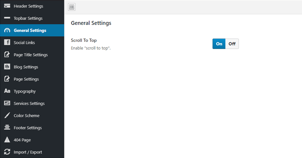Image resolution: width=302 pixels, height=158 pixels.
Task: Select the Social Links menu entry
Action: coord(24,43)
